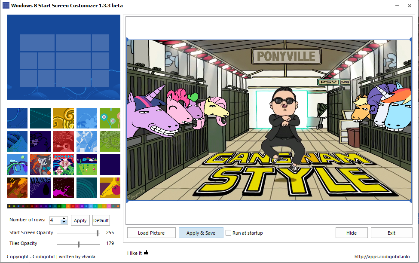The height and width of the screenshot is (263, 419).
Task: Select the orange and gray abstract background
Action: tap(40, 165)
